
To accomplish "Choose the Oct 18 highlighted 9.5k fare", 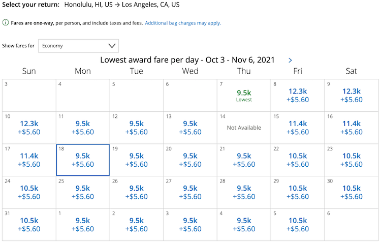I will click(x=83, y=160).
